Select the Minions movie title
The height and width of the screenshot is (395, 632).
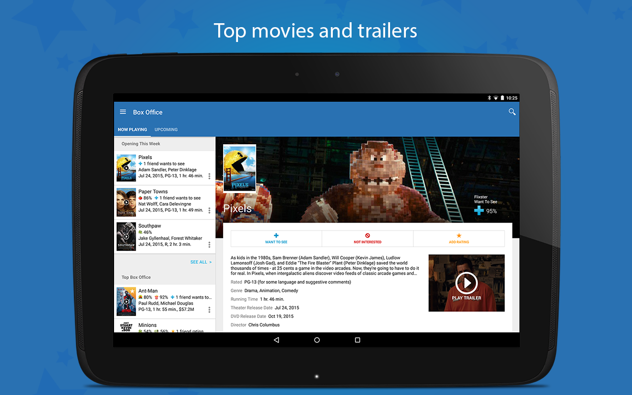click(x=148, y=325)
